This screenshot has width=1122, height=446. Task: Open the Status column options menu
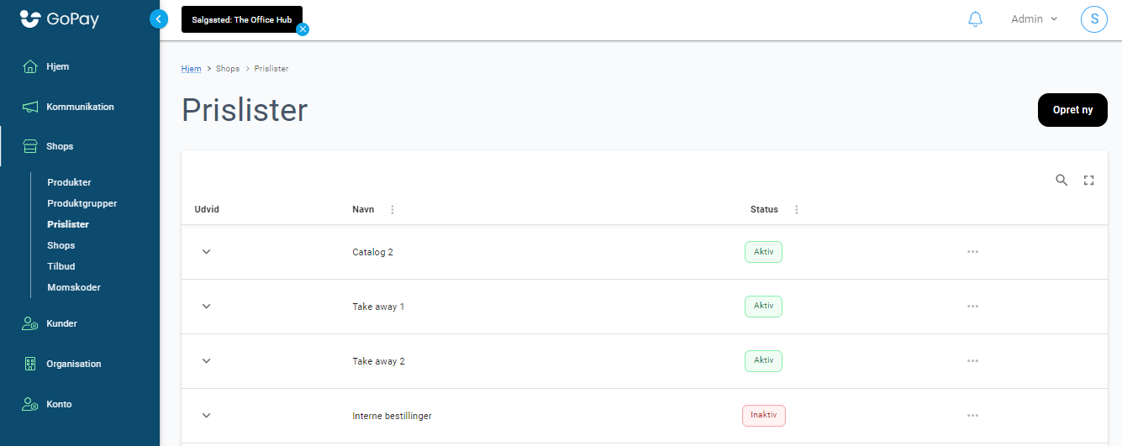click(x=797, y=210)
